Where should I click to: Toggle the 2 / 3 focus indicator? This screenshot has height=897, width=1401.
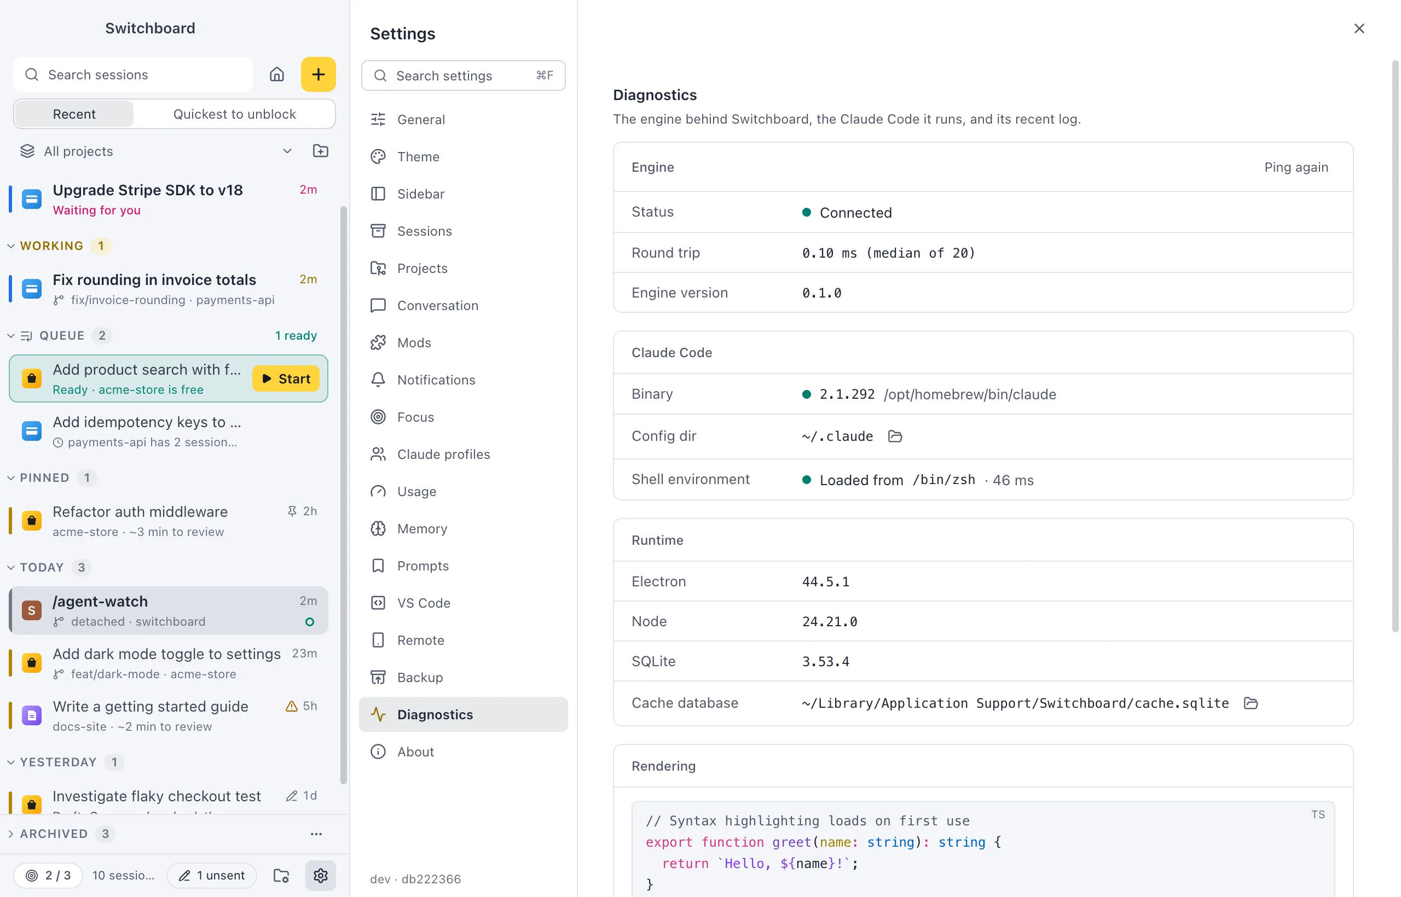[x=48, y=875]
